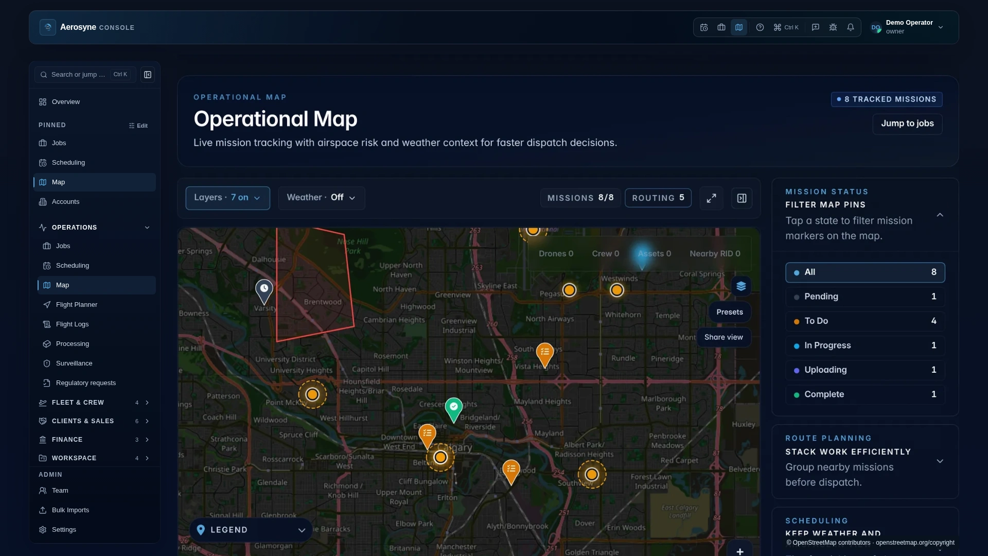
Task: Open the Layers 7 on dropdown
Action: coord(227,198)
